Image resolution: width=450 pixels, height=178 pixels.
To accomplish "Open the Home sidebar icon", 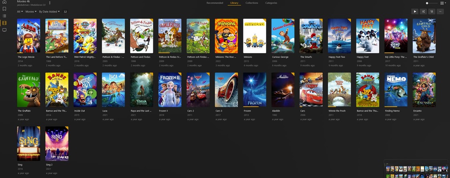I will click(4, 2).
